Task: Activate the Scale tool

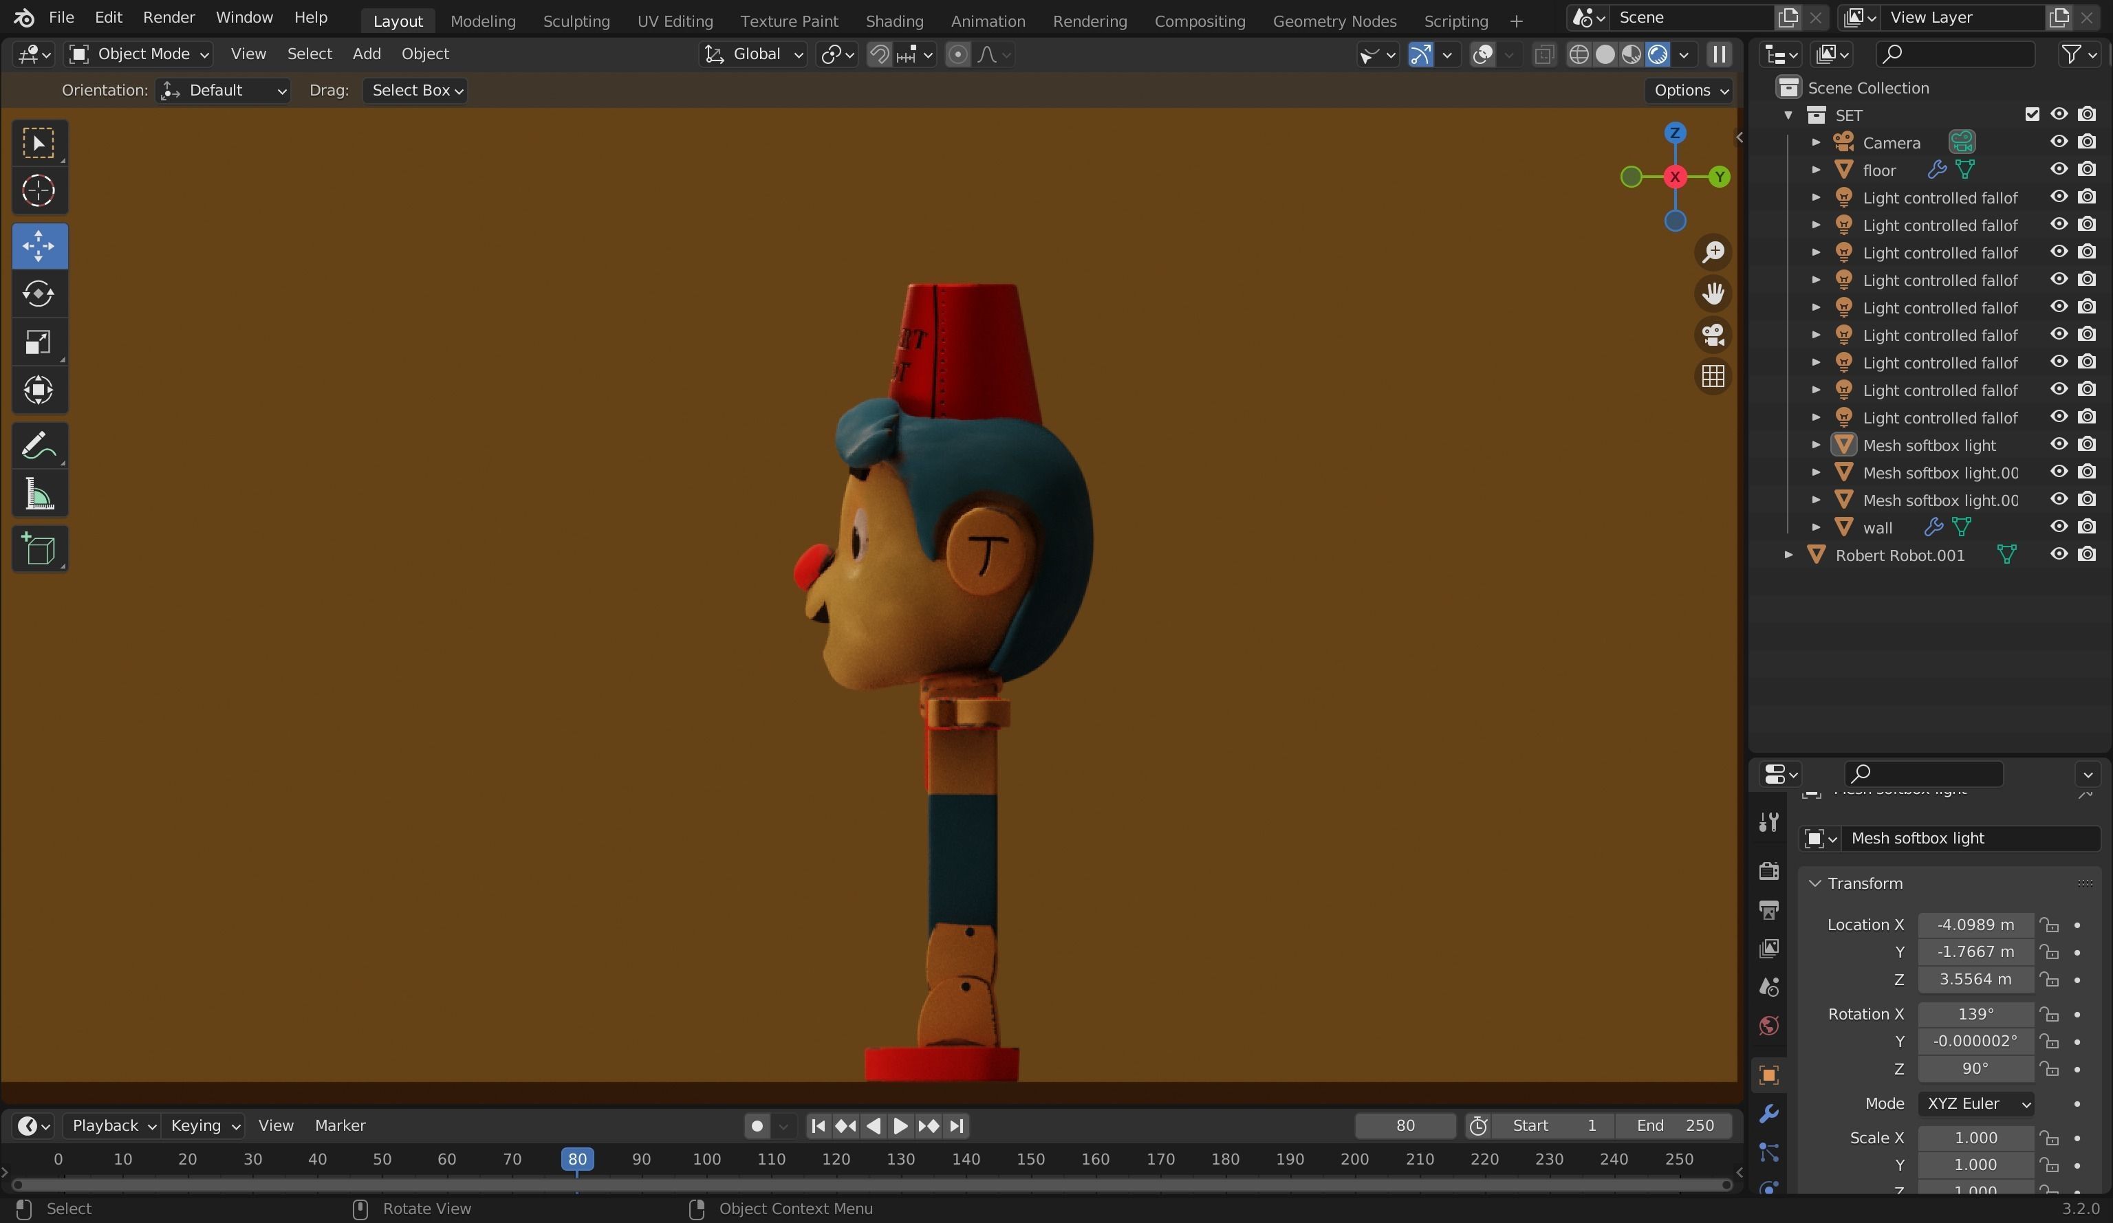Action: pos(39,342)
